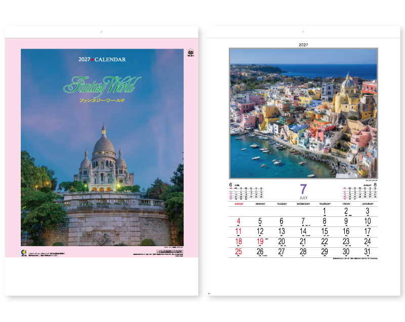Click the yellow Japanese 'ファンタジーワールド' subtitle

[102, 100]
